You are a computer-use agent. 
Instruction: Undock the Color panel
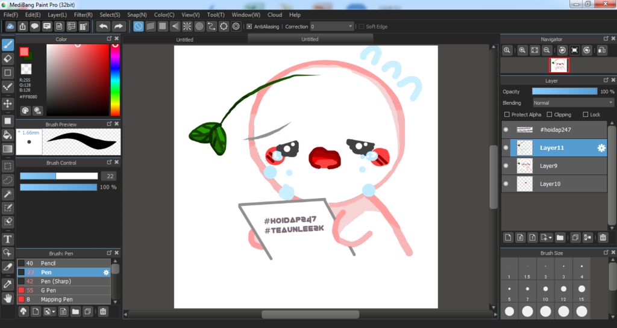pos(110,39)
